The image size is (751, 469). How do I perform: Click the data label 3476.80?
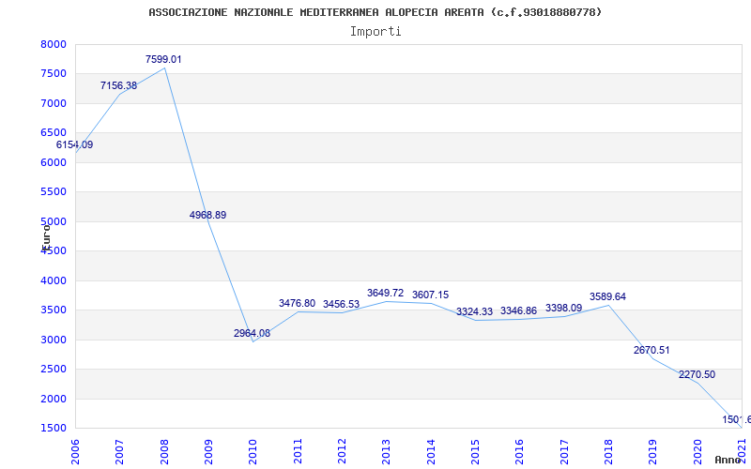click(297, 303)
